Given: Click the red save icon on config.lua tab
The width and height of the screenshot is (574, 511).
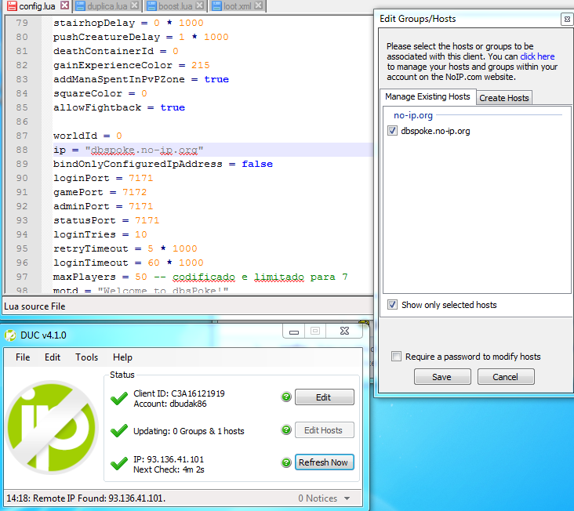Looking at the screenshot, I should coord(12,5).
